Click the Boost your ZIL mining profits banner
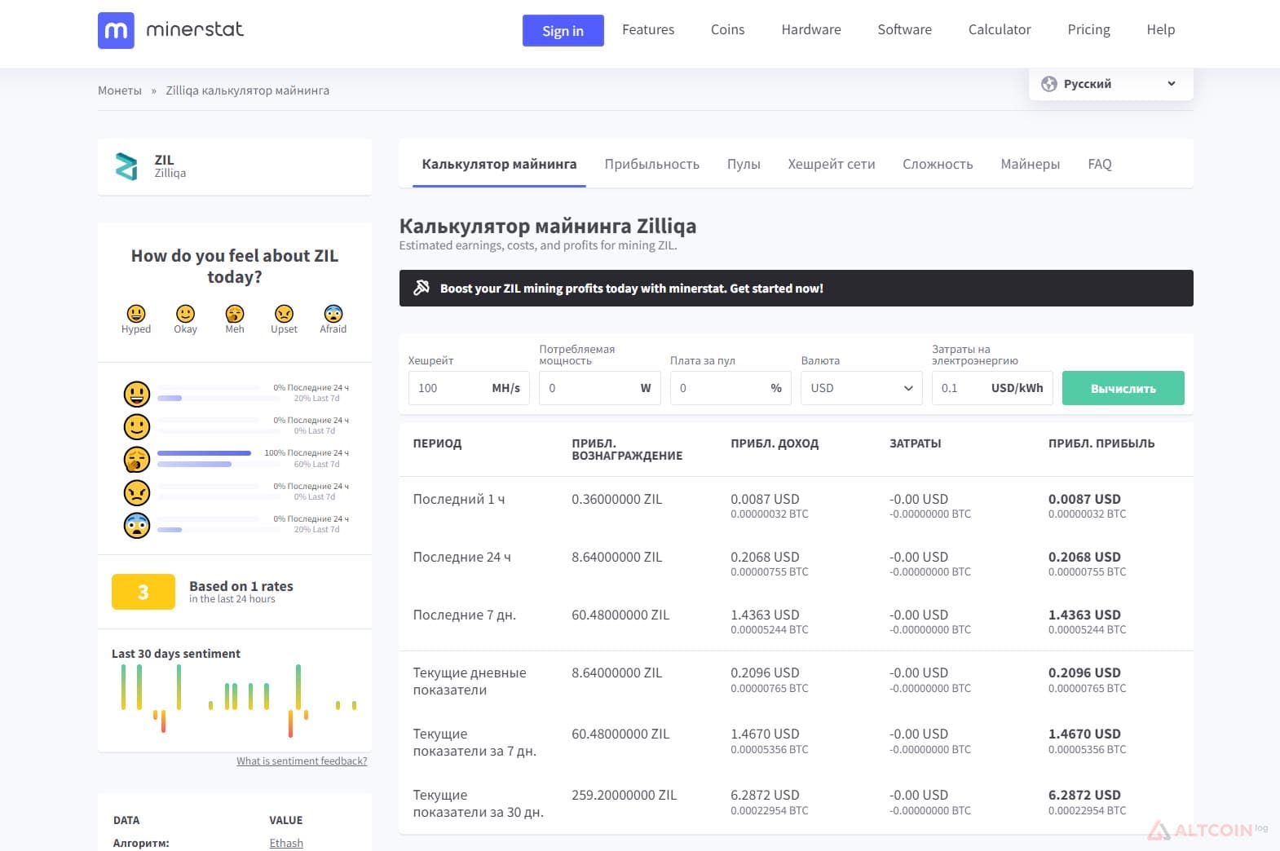This screenshot has height=851, width=1280. pyautogui.click(x=796, y=288)
